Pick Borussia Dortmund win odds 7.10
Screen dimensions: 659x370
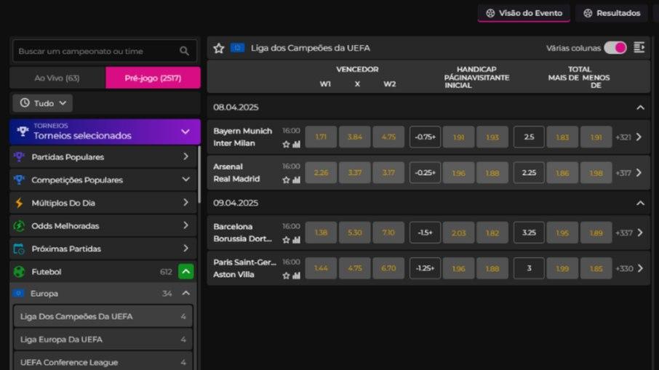388,233
